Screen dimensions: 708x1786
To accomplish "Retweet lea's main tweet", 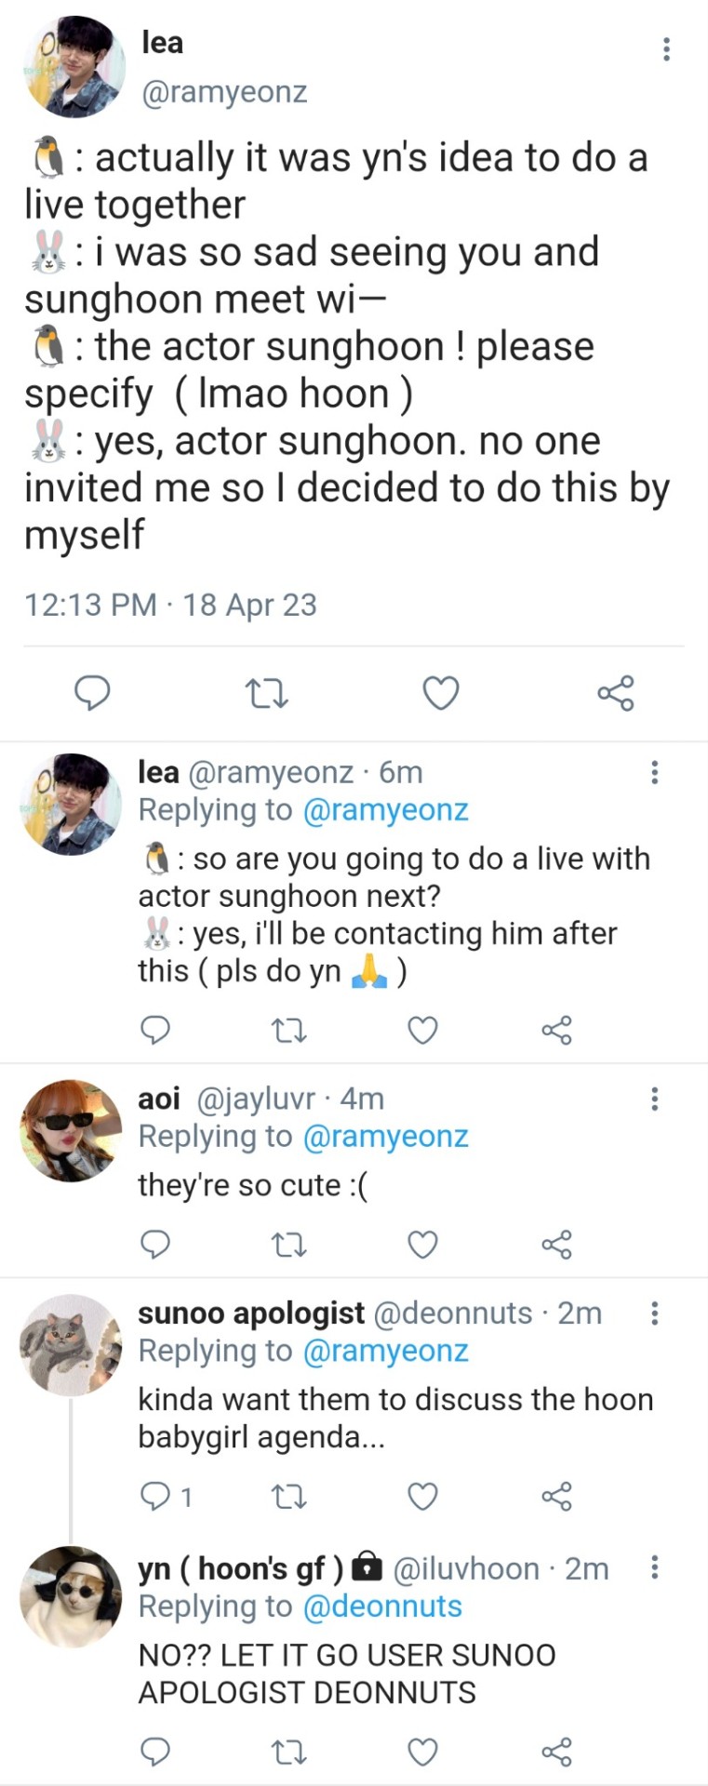I will coord(266,693).
